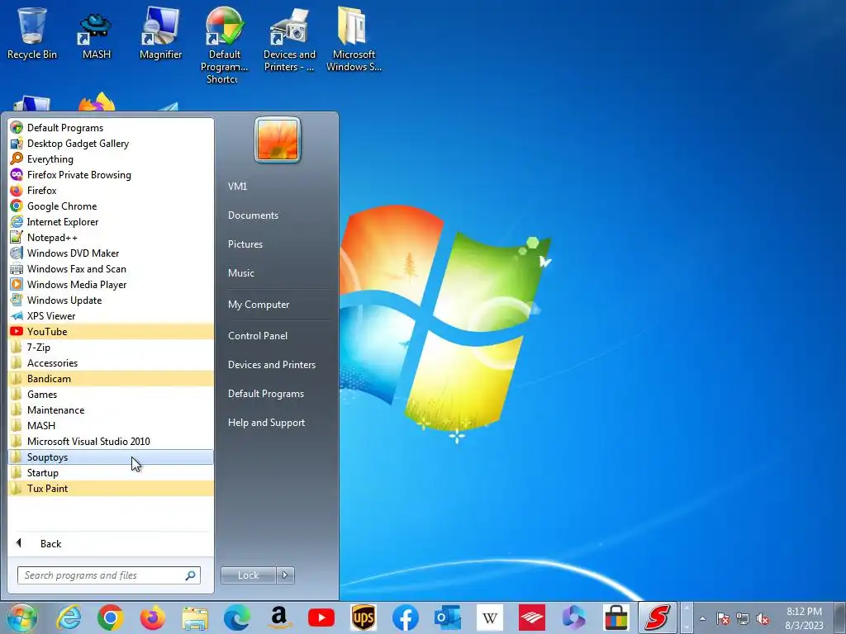
Task: Expand Microsoft Visual Studio 2010 folder
Action: click(111, 441)
